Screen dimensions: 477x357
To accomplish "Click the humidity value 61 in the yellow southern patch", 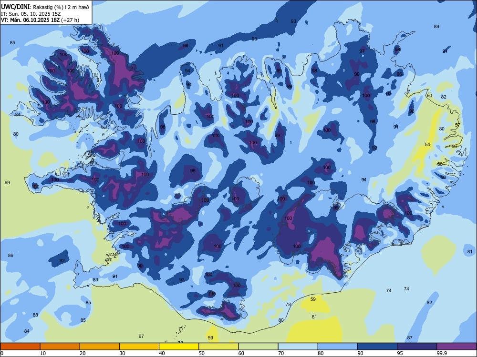I will pos(314,317).
